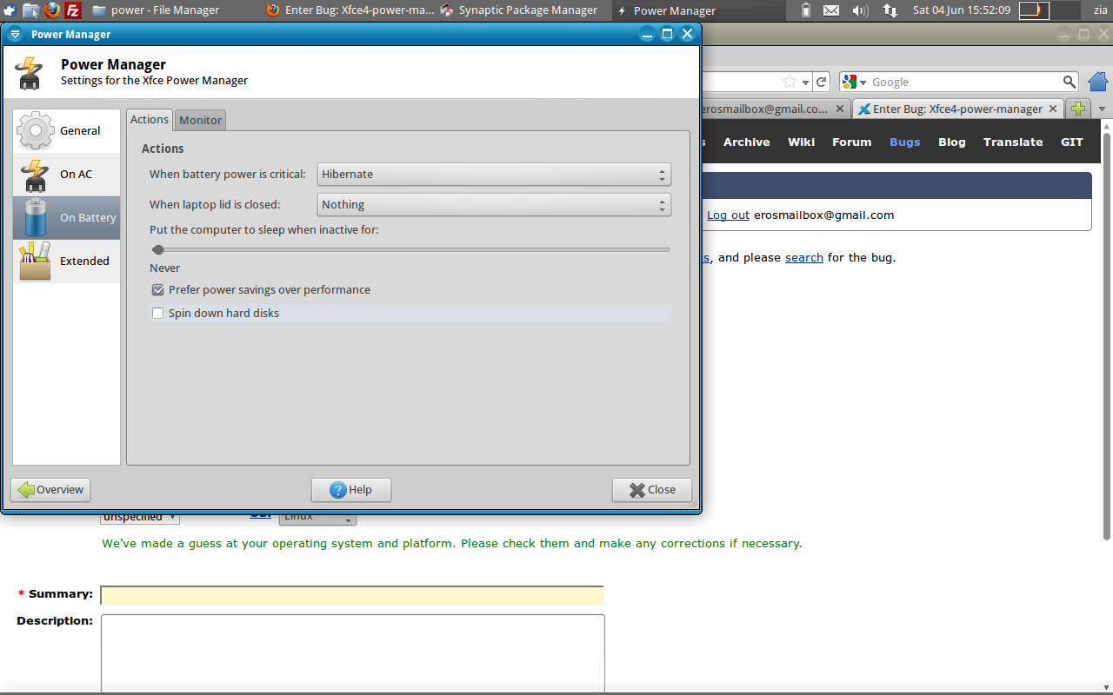Click the FileZilla launcher icon in panel

click(74, 10)
